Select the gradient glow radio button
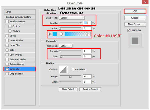Image resolution: width=150 pixels, height=110 pixels. point(61,34)
